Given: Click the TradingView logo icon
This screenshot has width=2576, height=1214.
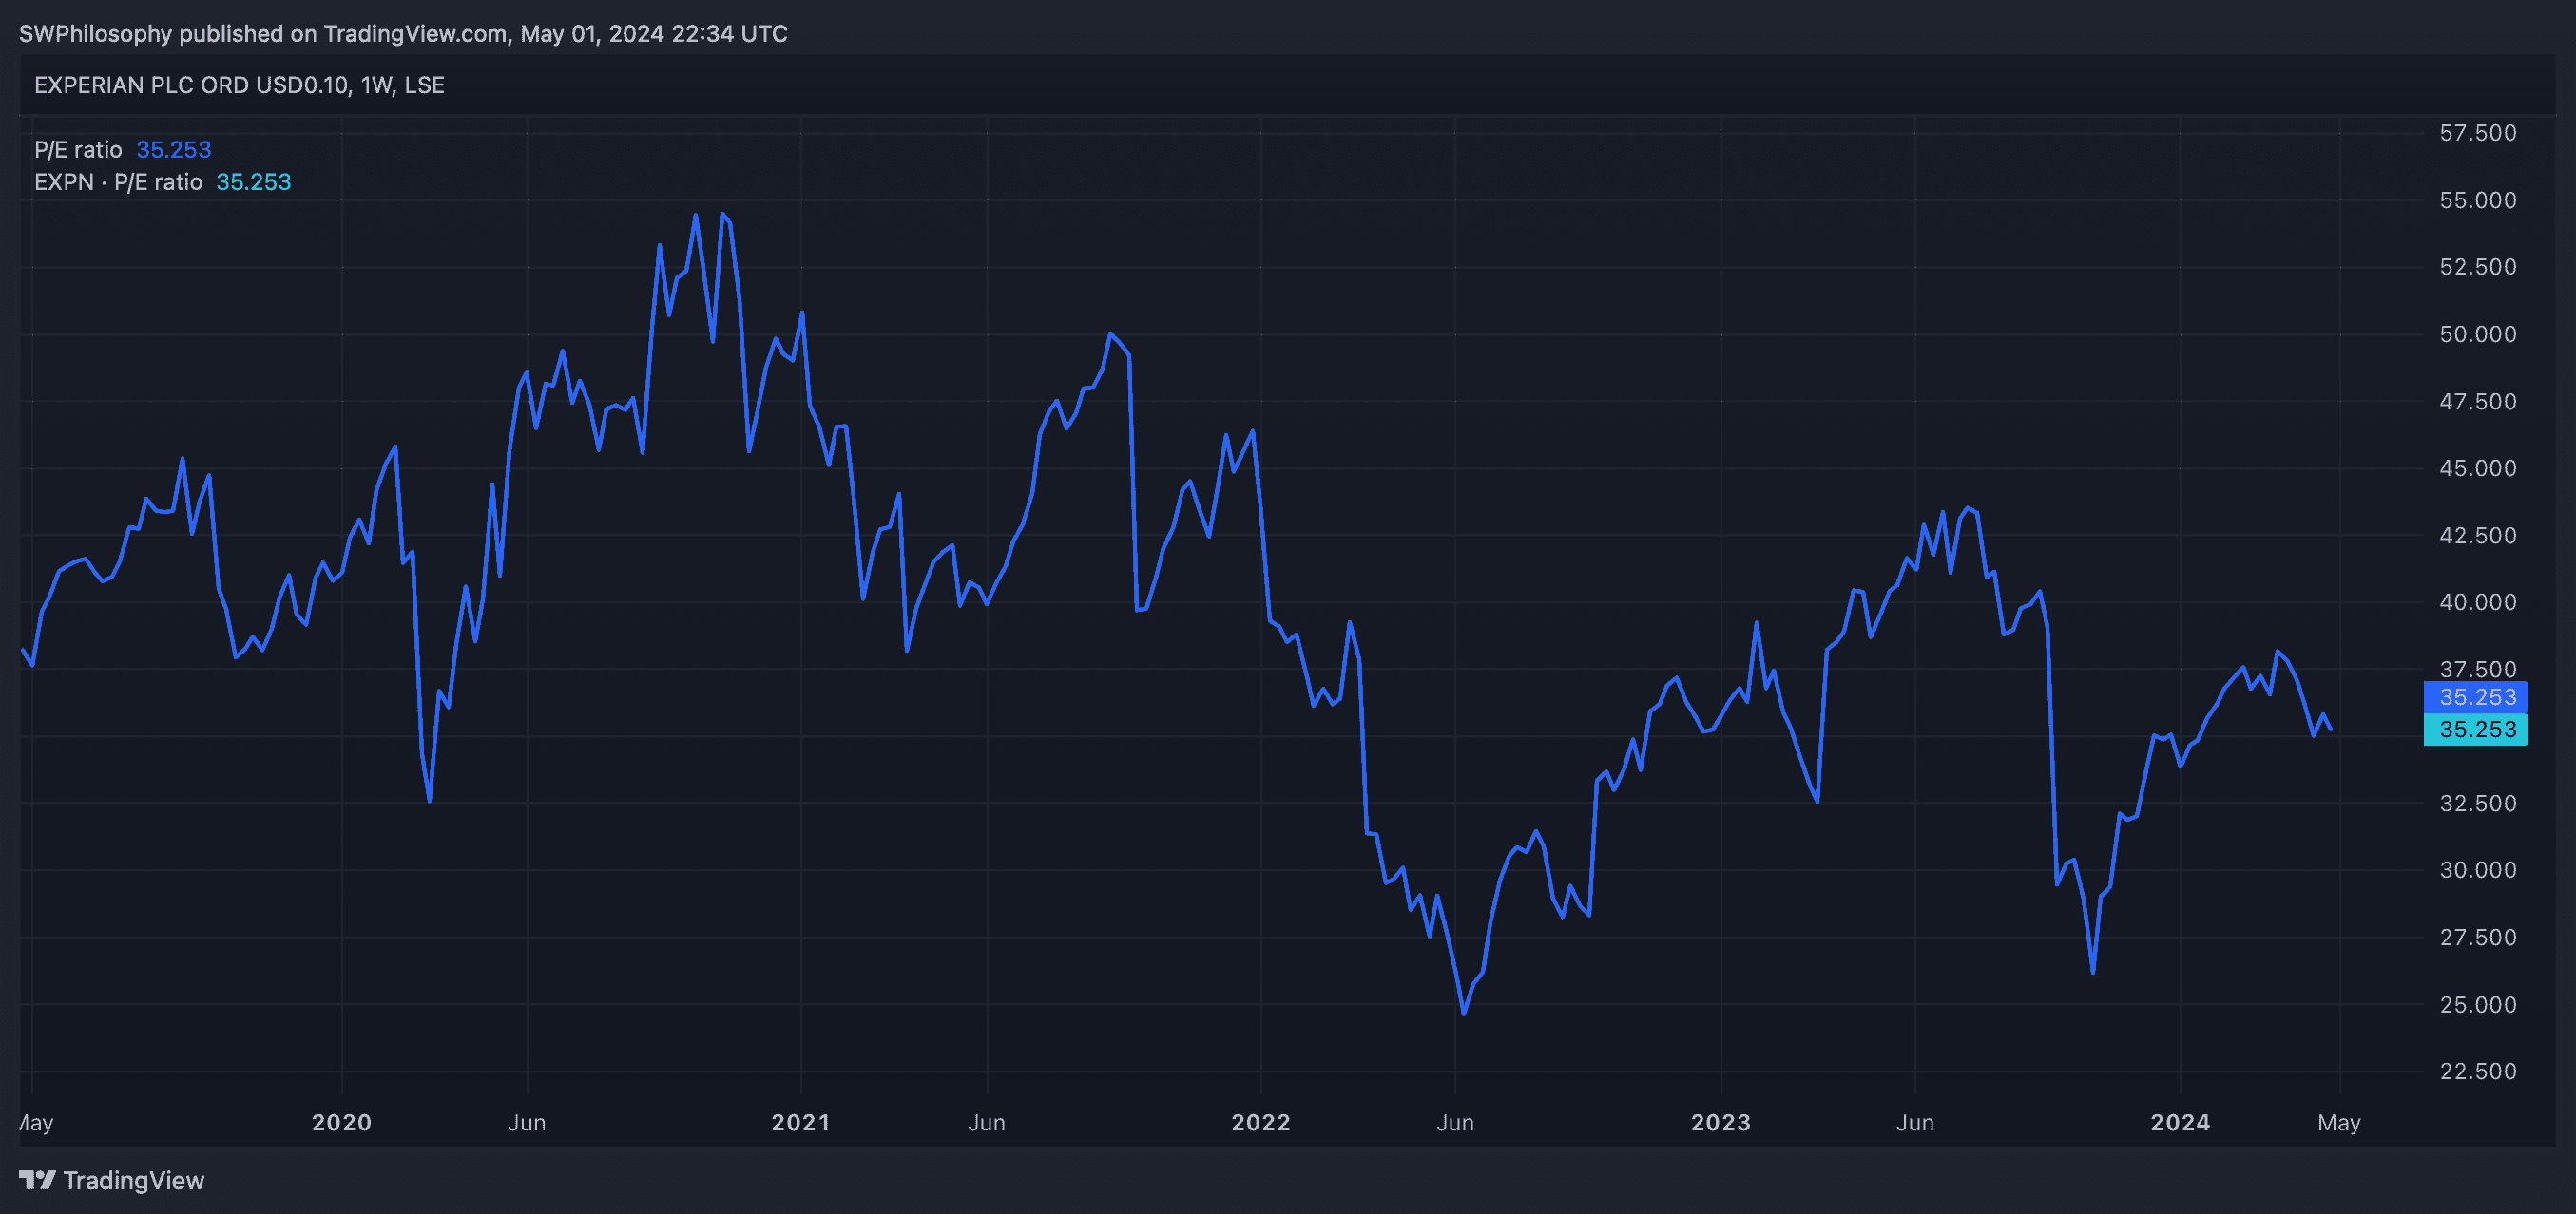Looking at the screenshot, I should [x=37, y=1180].
